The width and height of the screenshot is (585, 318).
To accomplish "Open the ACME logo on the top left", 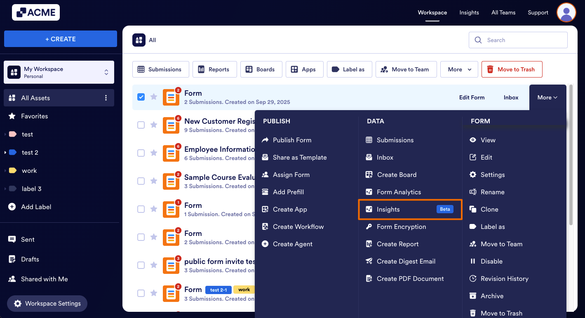I will click(x=35, y=12).
